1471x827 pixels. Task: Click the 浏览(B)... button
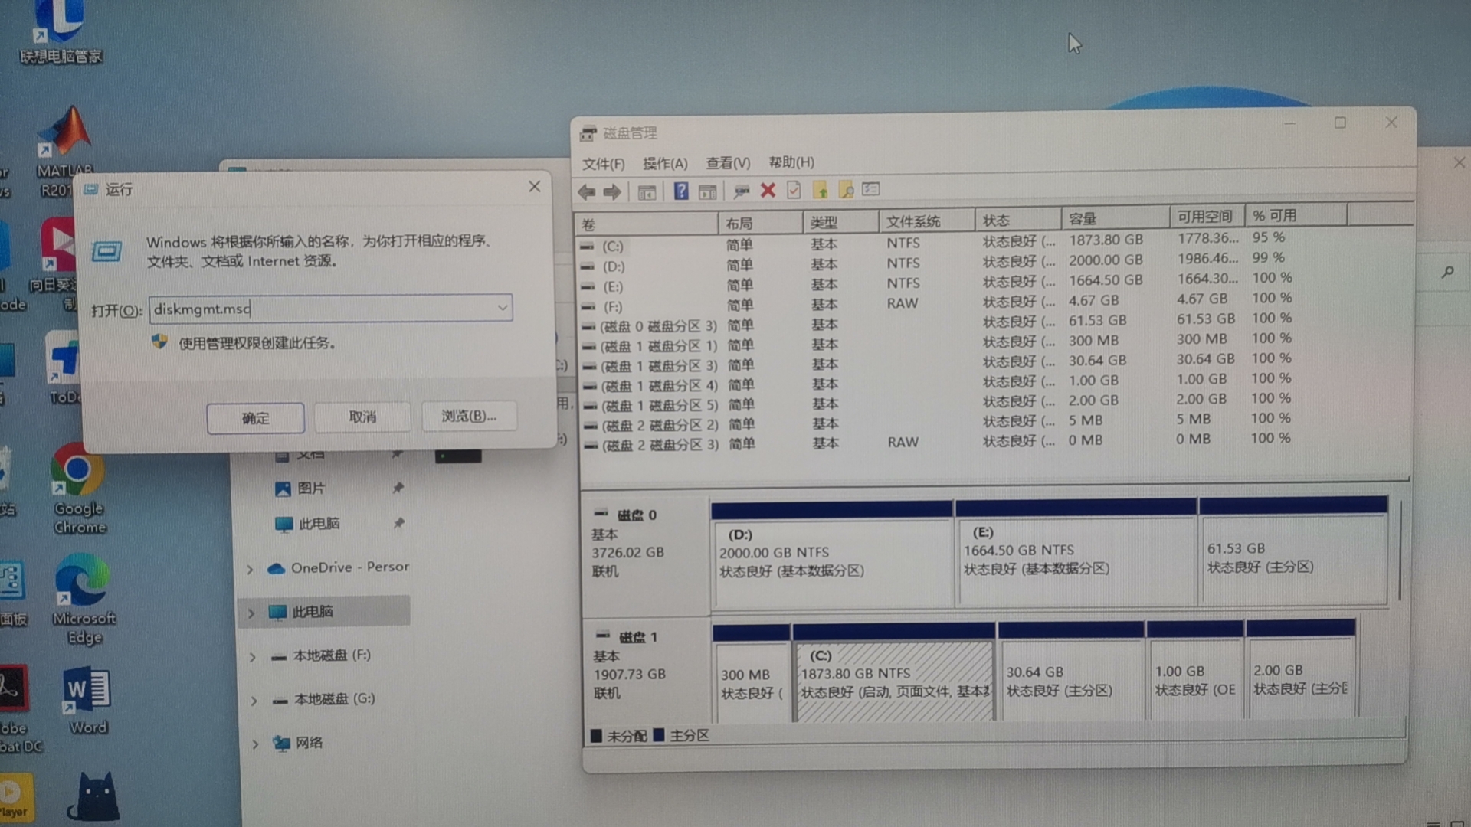click(468, 416)
